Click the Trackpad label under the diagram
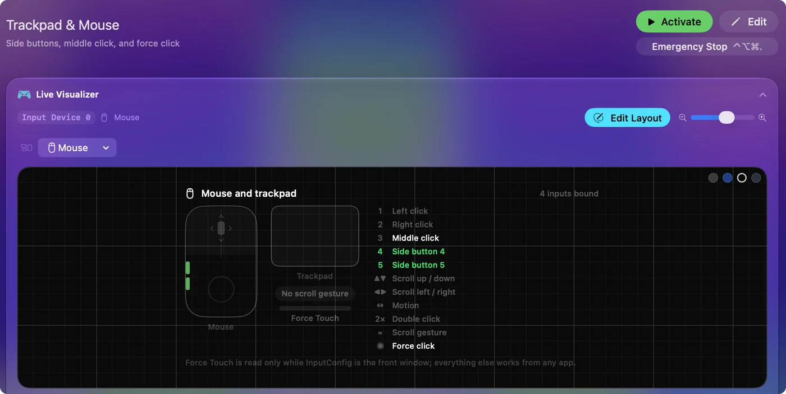Image resolution: width=786 pixels, height=394 pixels. pos(315,276)
